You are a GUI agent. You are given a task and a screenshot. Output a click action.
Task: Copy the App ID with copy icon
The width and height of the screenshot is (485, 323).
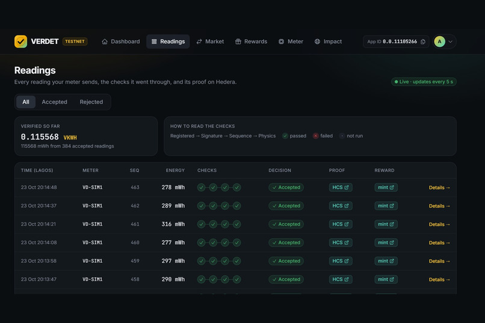coord(423,42)
